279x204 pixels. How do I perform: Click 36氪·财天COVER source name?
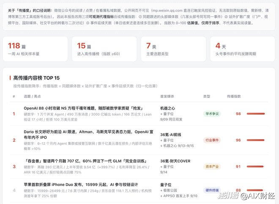point(175,161)
